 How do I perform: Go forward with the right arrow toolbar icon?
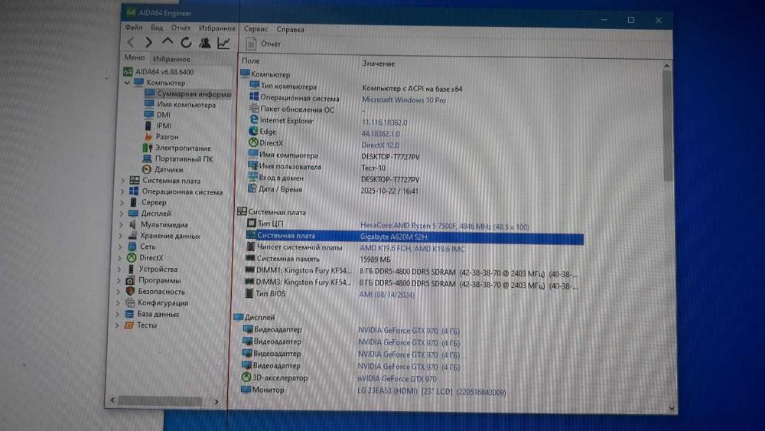click(x=149, y=42)
